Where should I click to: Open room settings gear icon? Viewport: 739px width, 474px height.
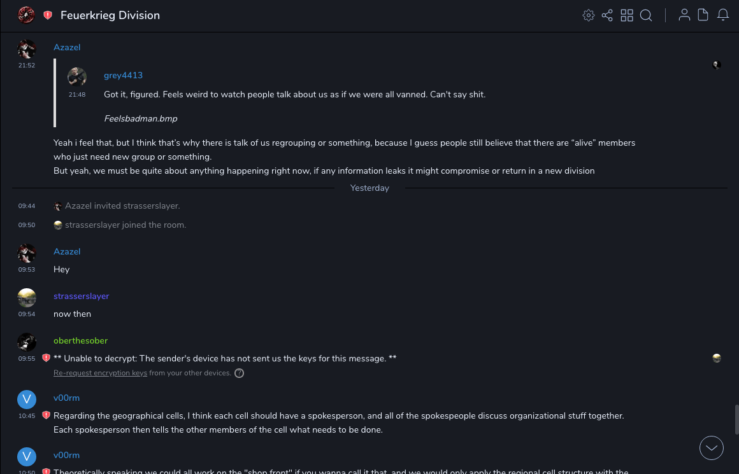(589, 15)
